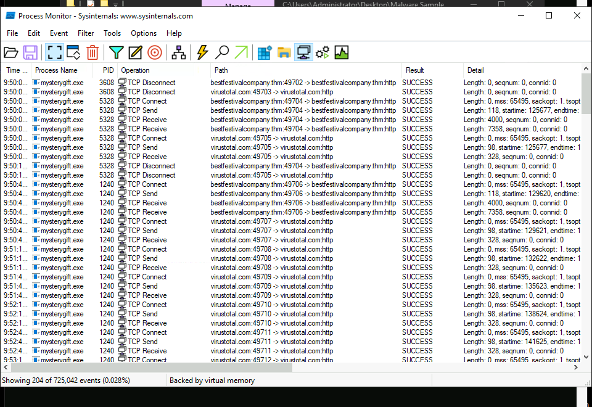592x407 pixels.
Task: Open the Tools menu
Action: [112, 33]
